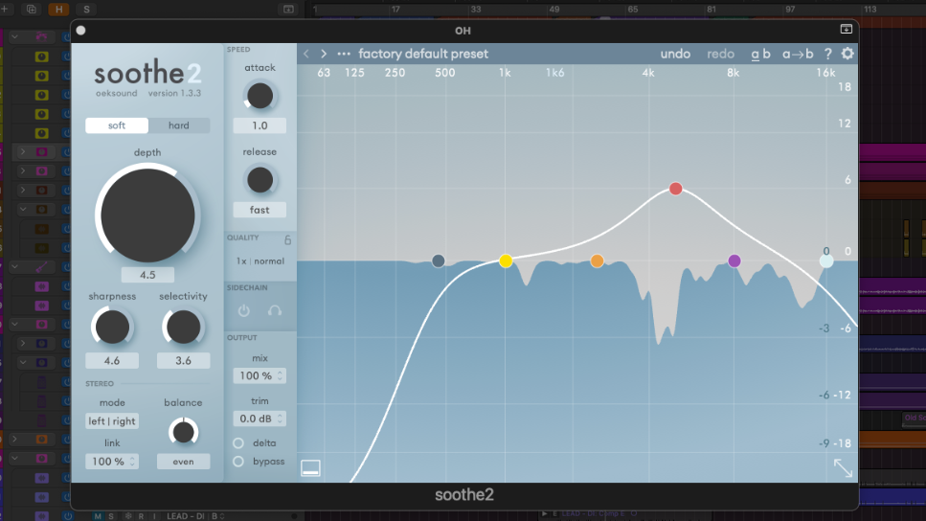The width and height of the screenshot is (926, 521).
Task: Adjust the link 100 % stepper
Action: (x=112, y=462)
